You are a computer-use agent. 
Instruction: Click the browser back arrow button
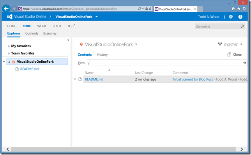tap(6, 9)
